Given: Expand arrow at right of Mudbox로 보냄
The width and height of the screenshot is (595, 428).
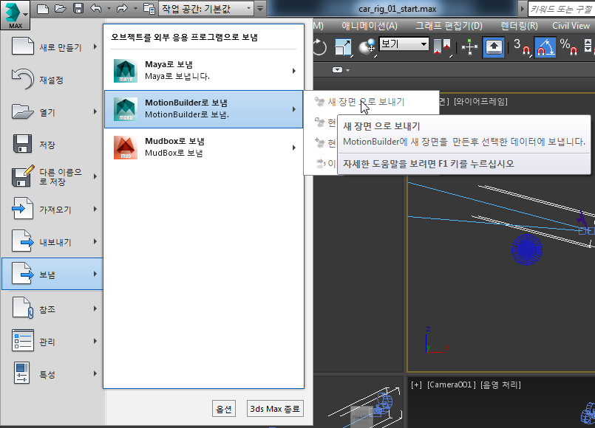Looking at the screenshot, I should [293, 148].
